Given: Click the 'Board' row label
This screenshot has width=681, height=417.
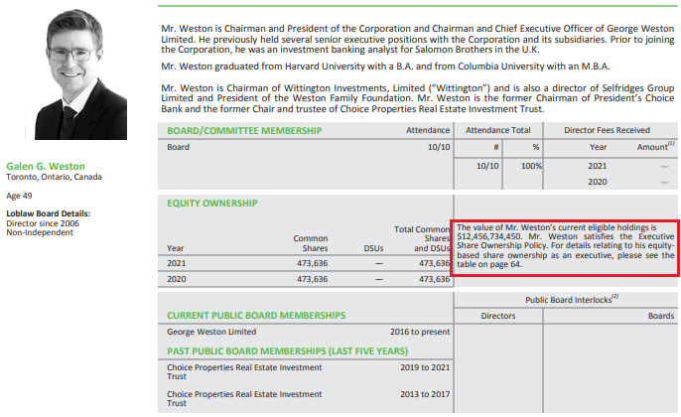Looking at the screenshot, I should pos(178,147).
